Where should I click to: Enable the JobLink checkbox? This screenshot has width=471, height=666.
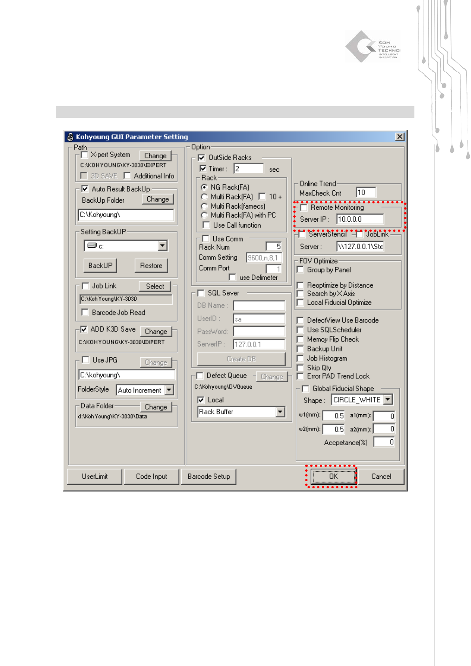pyautogui.click(x=360, y=234)
